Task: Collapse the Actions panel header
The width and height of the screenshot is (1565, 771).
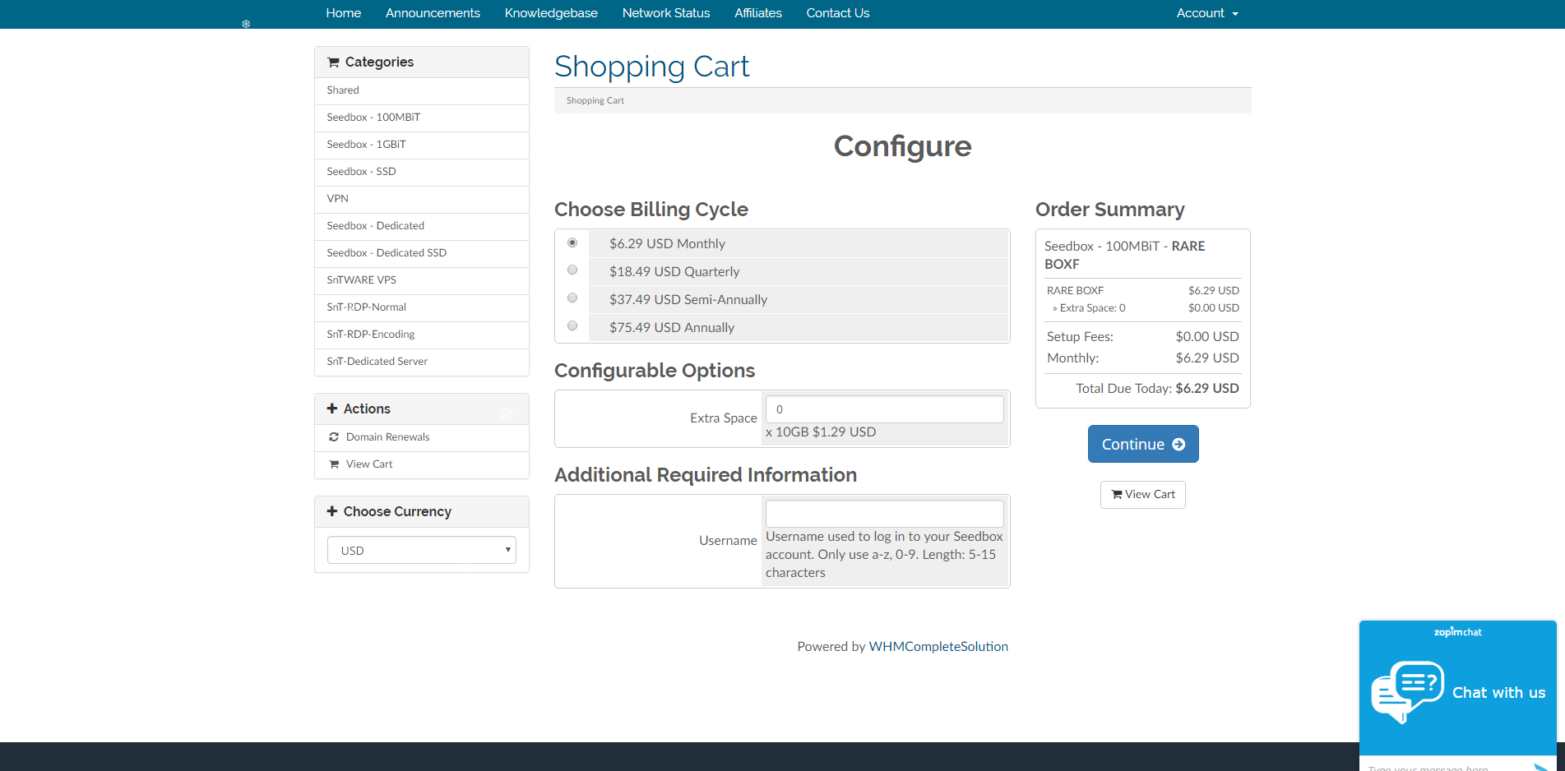Action: 366,408
